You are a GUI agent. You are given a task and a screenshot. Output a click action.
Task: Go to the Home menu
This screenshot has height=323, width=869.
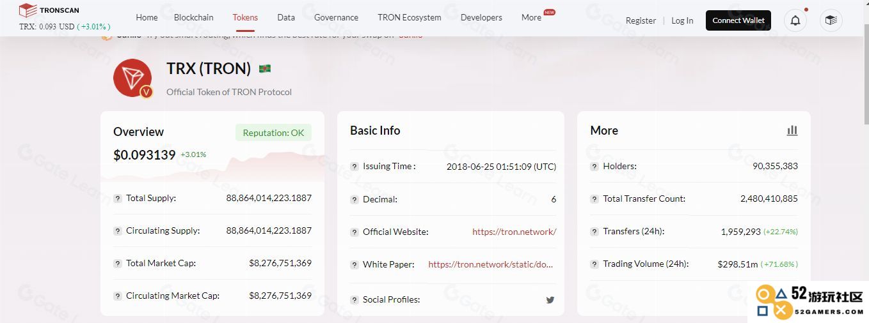(x=147, y=17)
